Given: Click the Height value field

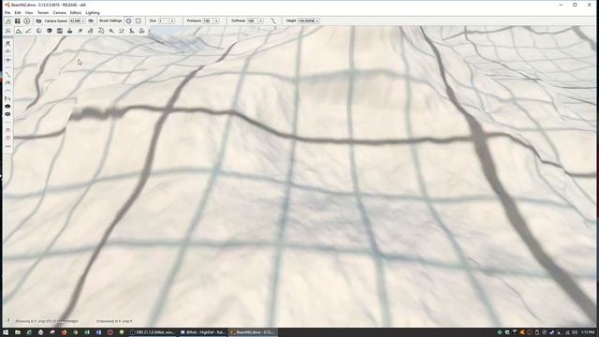Looking at the screenshot, I should [x=306, y=21].
